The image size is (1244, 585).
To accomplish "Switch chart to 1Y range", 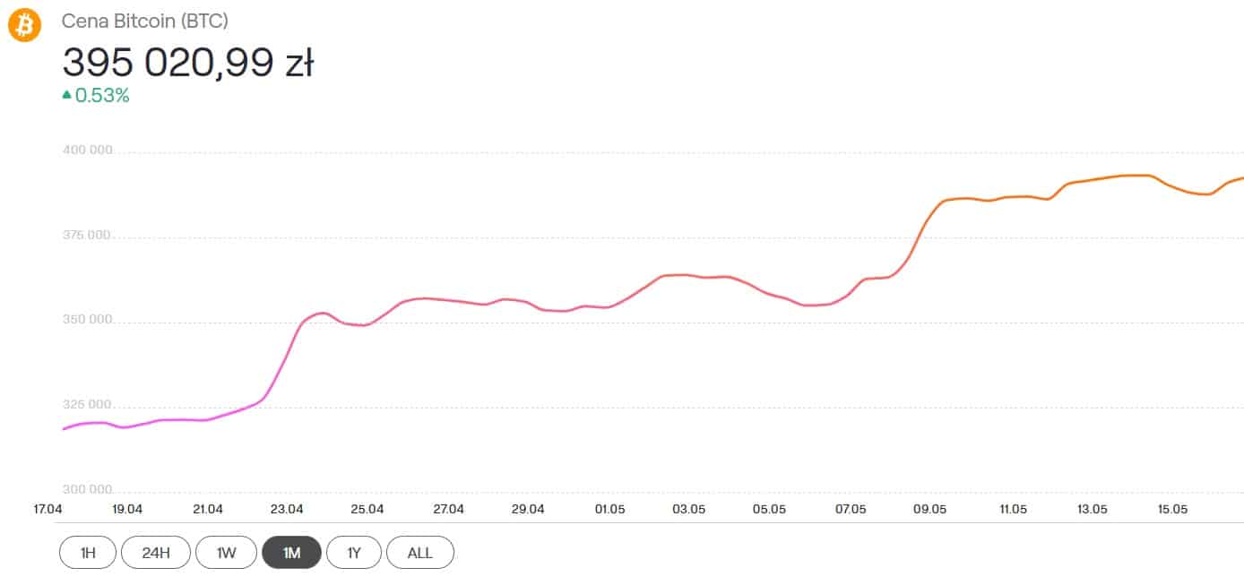I will (x=354, y=553).
